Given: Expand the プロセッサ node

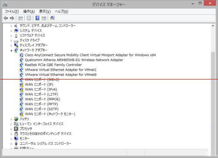Looking at the screenshot, I should [x=11, y=129].
